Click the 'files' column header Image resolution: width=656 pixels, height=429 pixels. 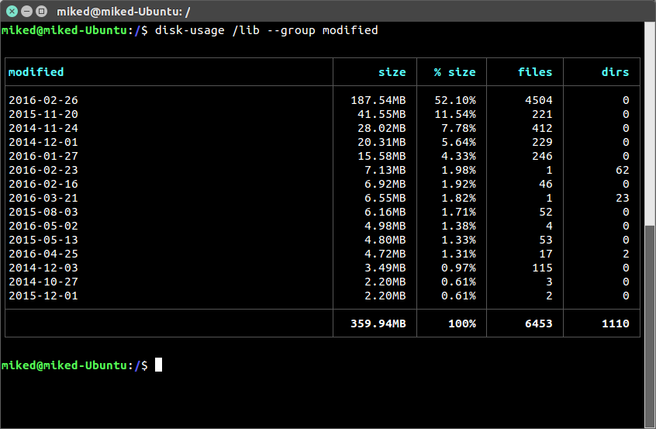(x=535, y=72)
